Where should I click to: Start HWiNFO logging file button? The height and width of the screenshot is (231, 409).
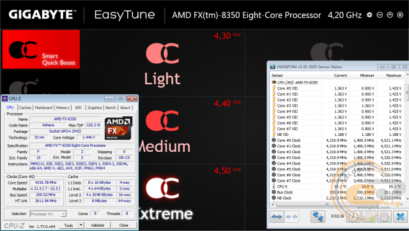369,216
